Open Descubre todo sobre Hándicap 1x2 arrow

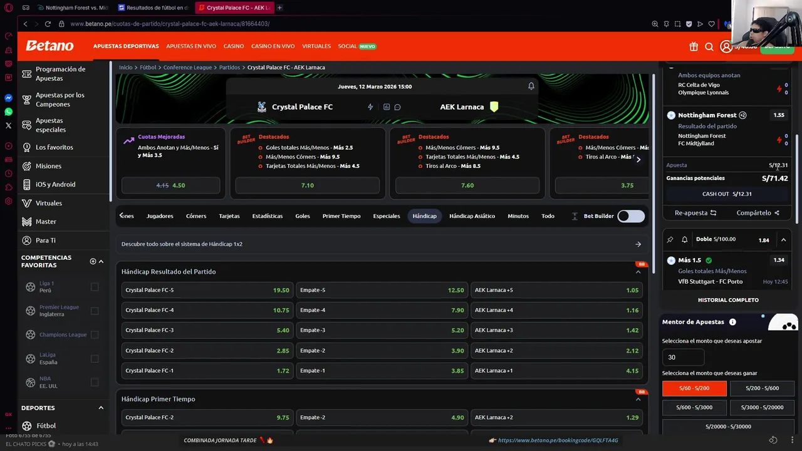[x=638, y=244]
